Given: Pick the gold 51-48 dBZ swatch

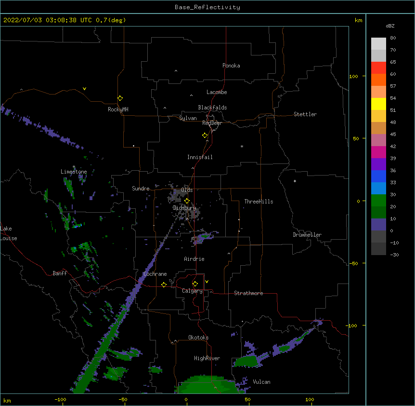Looking at the screenshot, I should tap(378, 116).
